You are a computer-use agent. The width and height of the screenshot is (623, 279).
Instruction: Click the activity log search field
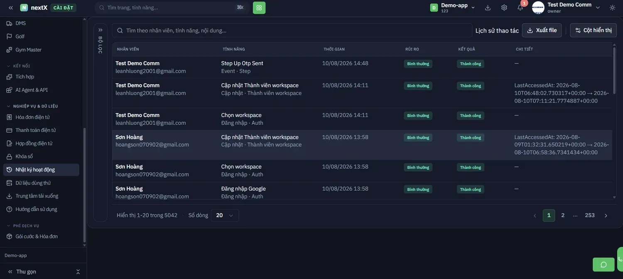coord(292,30)
